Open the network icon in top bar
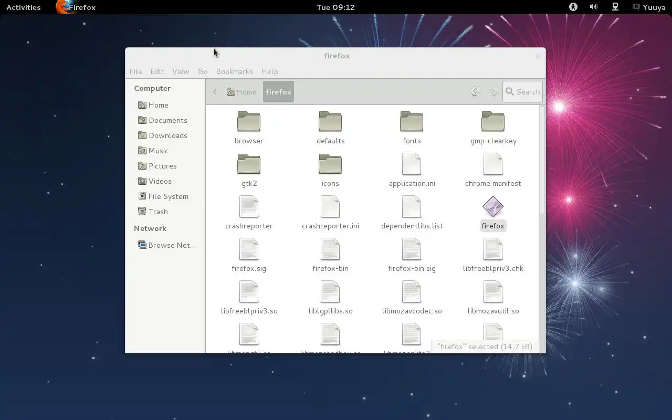The image size is (672, 420). tap(615, 7)
